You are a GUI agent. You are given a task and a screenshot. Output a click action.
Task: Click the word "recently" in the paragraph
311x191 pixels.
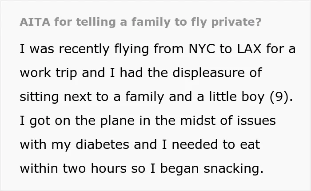click(84, 49)
